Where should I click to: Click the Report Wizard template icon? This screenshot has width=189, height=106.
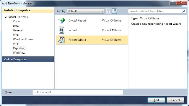point(61,40)
